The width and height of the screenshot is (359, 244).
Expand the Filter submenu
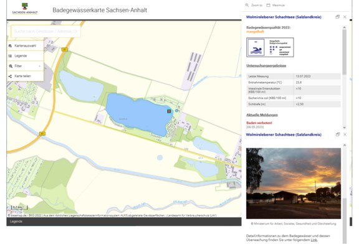pyautogui.click(x=26, y=66)
